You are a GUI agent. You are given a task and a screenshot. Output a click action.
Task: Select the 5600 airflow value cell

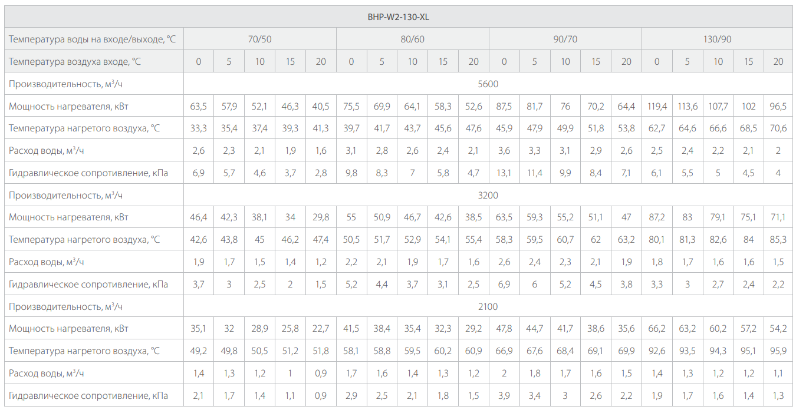tap(488, 84)
